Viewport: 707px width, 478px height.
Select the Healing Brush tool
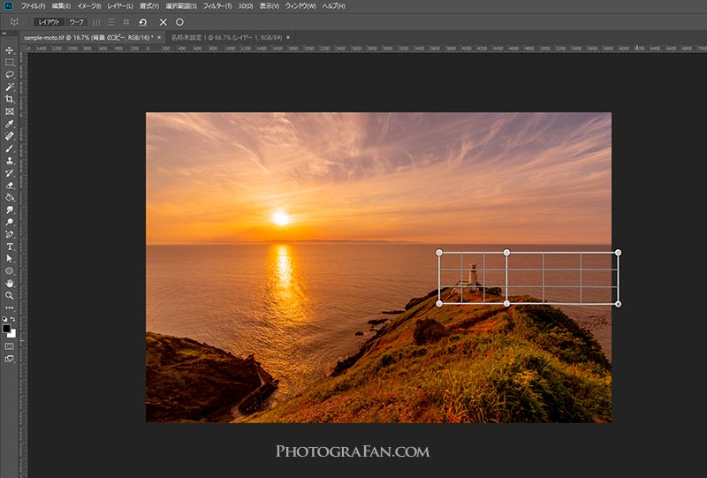click(9, 136)
